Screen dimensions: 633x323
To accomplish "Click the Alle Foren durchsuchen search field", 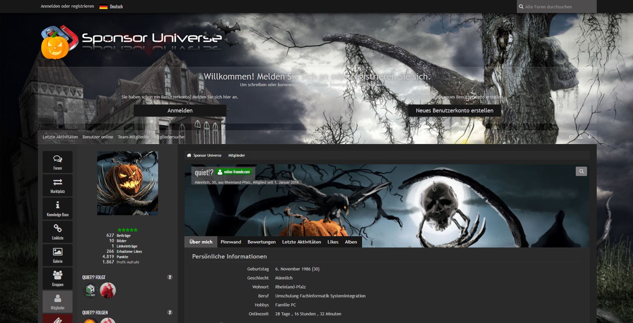I will [559, 7].
